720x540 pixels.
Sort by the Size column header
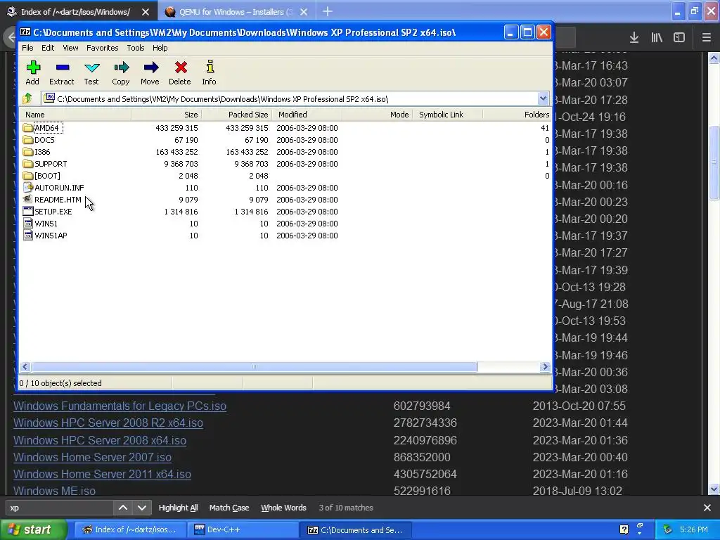click(x=166, y=115)
